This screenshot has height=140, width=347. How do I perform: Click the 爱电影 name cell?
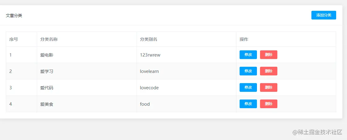click(x=47, y=55)
